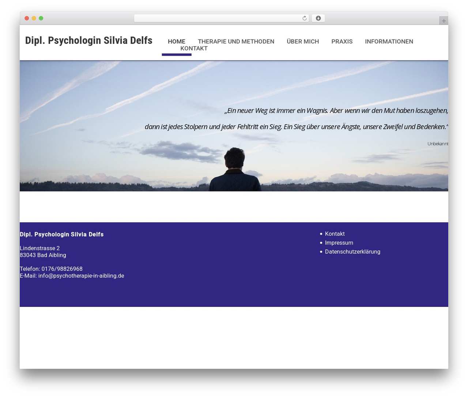Image resolution: width=468 pixels, height=397 pixels.
Task: Open the browser downloads button
Action: click(318, 18)
